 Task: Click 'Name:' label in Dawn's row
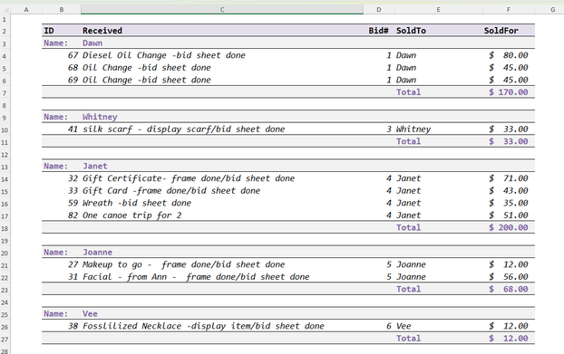(x=62, y=43)
